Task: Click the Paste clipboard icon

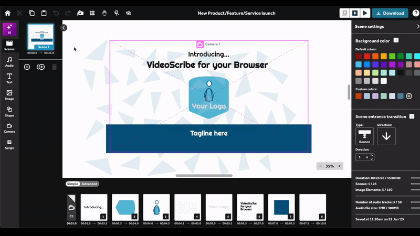Action: [44, 13]
